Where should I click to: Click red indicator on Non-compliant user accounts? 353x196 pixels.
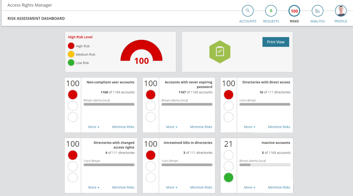[x=73, y=95]
